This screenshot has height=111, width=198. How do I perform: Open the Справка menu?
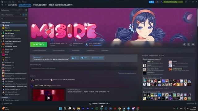point(24,2)
